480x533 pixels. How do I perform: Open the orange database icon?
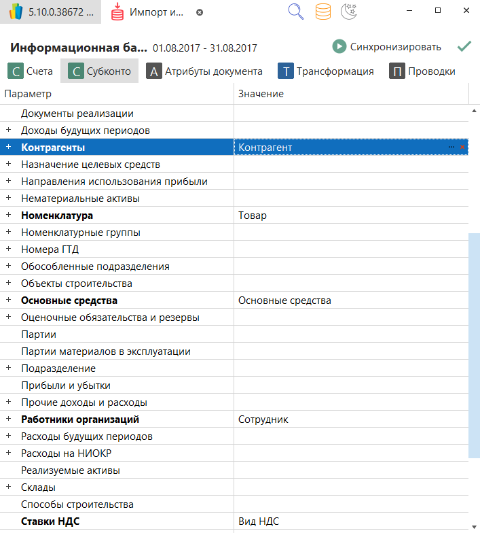tap(323, 12)
